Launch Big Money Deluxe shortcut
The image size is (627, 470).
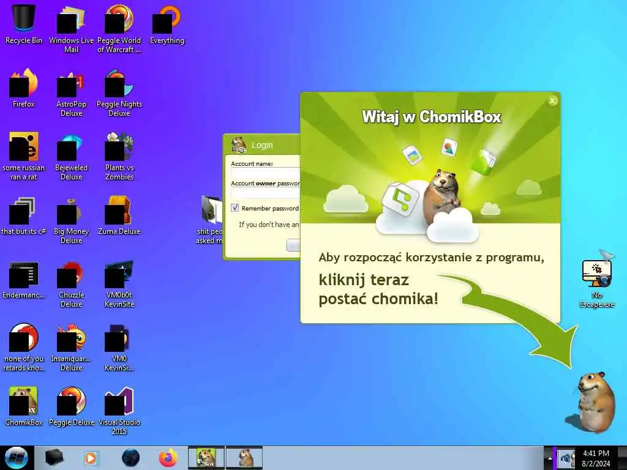[71, 220]
